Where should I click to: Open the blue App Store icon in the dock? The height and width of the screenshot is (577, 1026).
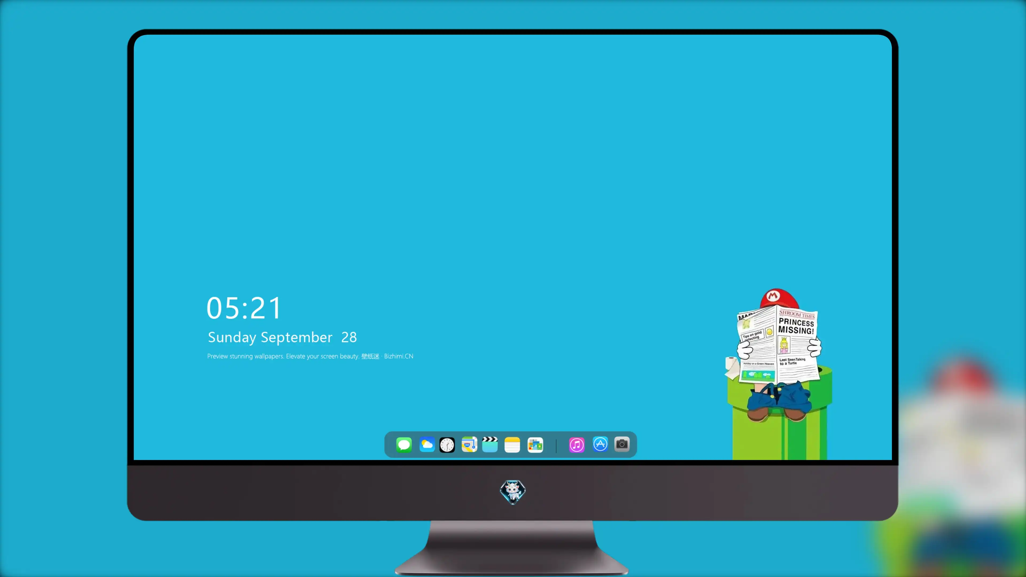[600, 444]
